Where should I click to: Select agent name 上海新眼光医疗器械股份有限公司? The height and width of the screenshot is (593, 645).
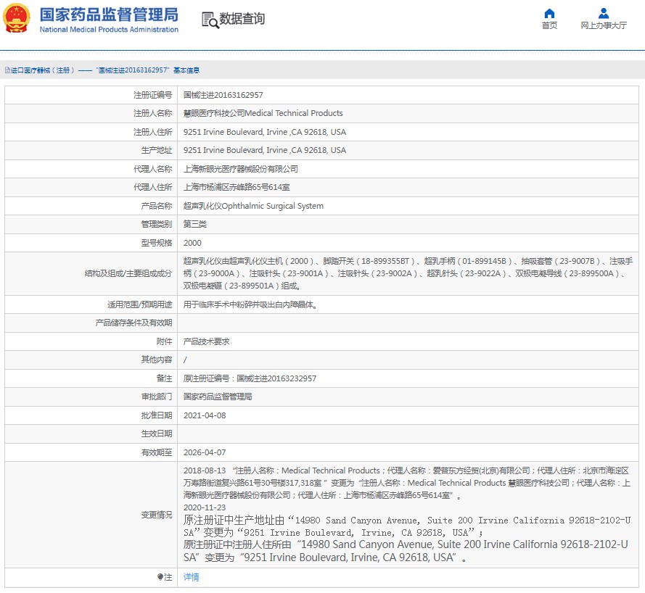pos(241,169)
